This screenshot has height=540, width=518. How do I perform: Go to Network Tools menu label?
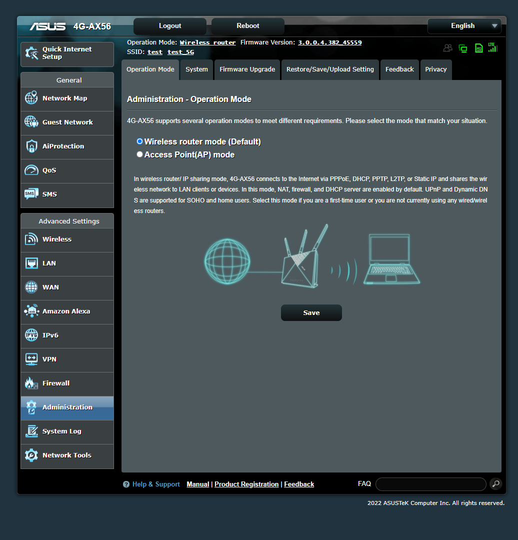67,455
